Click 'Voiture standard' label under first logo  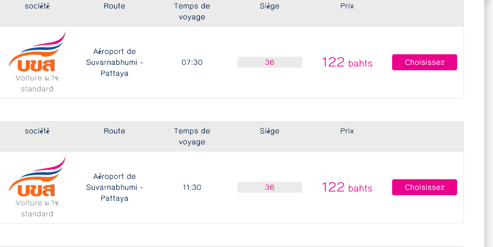click(x=37, y=83)
